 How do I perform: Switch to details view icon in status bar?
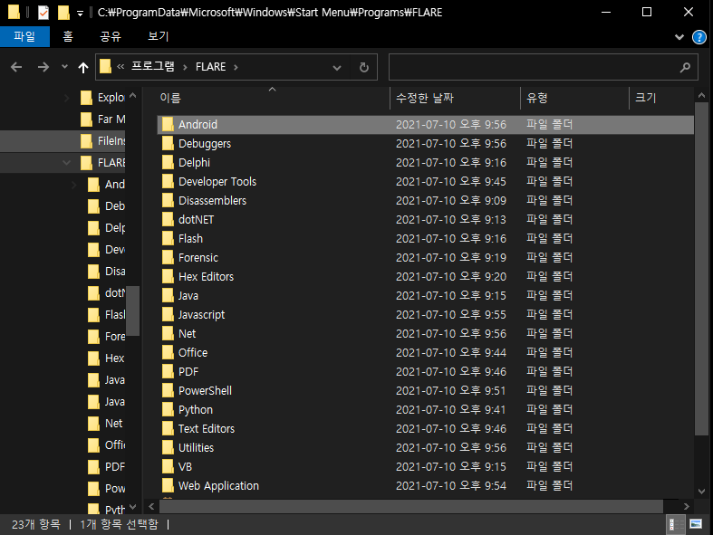pyautogui.click(x=675, y=524)
